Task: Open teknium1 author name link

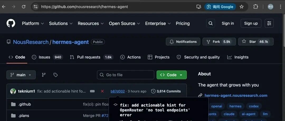Action: click(27, 91)
